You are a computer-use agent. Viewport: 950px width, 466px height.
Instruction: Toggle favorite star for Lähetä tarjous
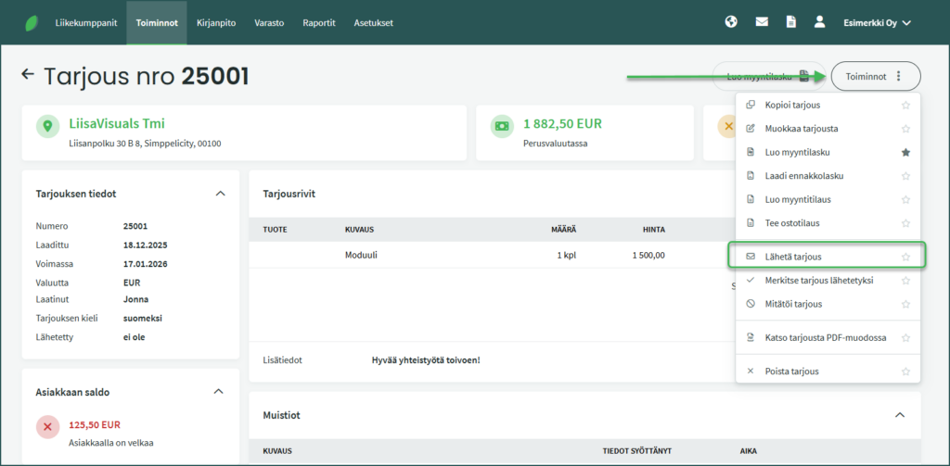click(905, 257)
